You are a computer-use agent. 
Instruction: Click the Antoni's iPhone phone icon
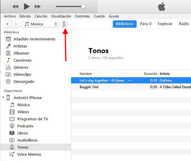(x=8, y=98)
